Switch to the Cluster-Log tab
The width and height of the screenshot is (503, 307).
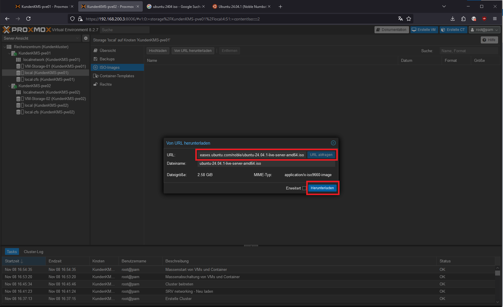click(x=34, y=252)
